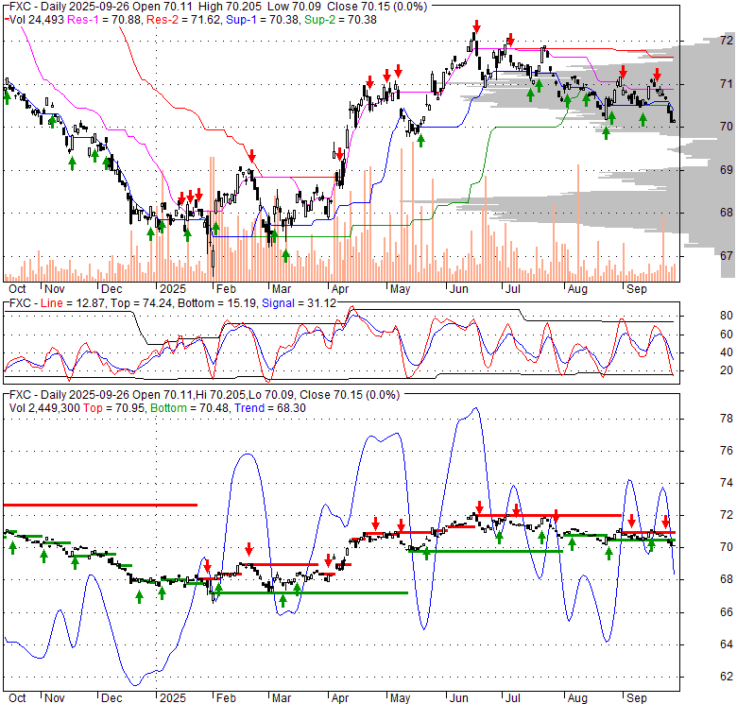Click the 'Line = 12.87' indicator label
Image resolution: width=737 pixels, height=704 pixels.
[73, 303]
